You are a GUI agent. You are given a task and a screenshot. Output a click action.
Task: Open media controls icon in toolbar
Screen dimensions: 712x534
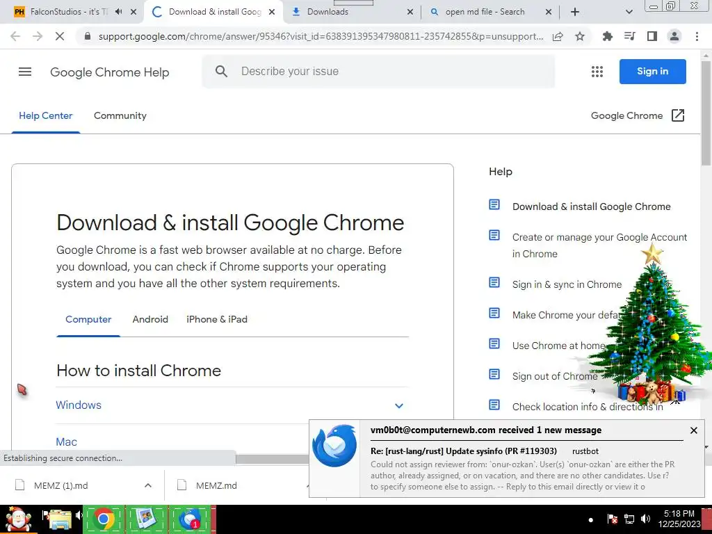click(629, 36)
